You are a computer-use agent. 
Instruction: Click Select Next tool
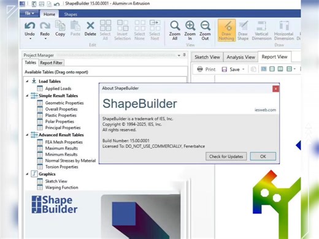[155, 30]
